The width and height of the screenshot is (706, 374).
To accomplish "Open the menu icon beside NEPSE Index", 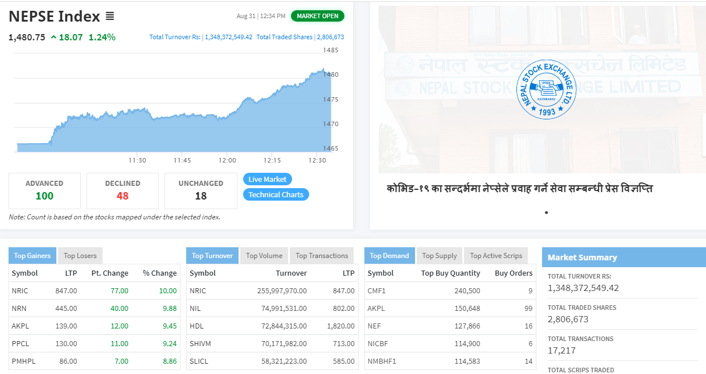I will click(x=110, y=16).
